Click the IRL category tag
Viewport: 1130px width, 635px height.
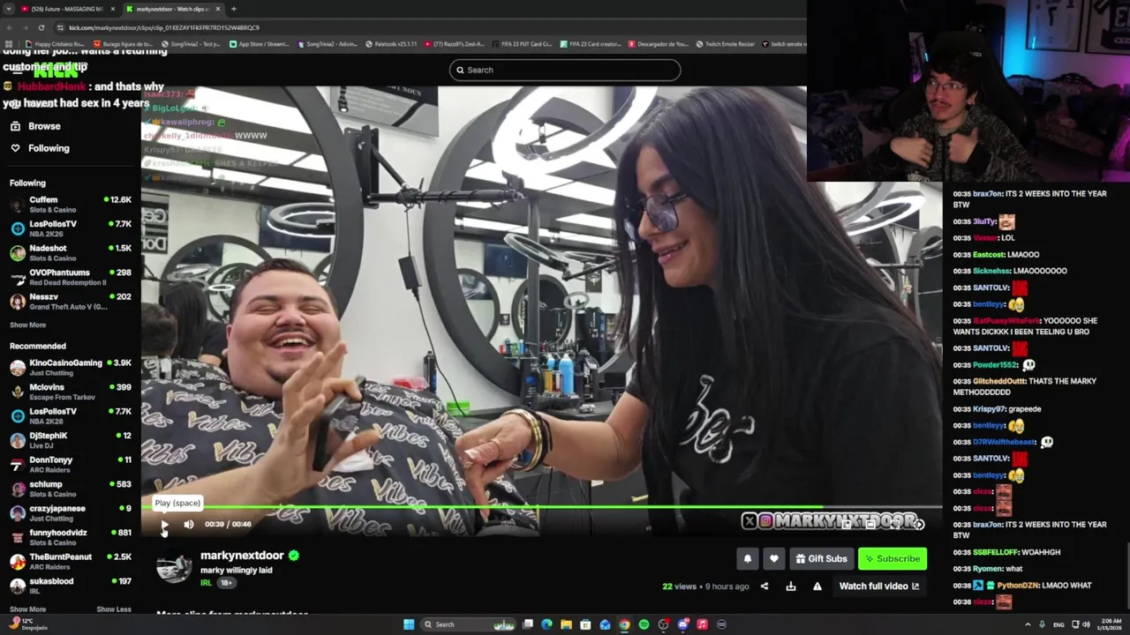click(206, 582)
